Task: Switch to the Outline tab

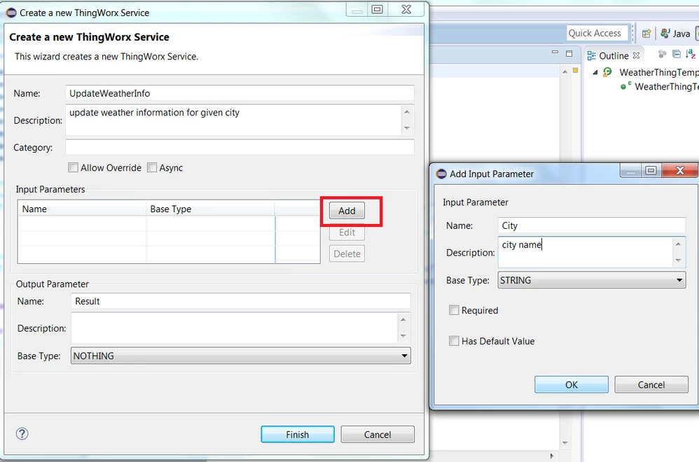Action: coord(615,55)
